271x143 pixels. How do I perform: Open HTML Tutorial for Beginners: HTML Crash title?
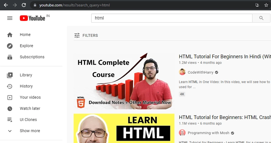coord(225,117)
